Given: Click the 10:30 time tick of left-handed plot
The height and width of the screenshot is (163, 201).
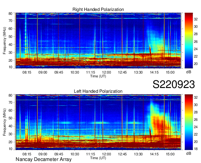Looking at the screenshot, I should 75,154.
